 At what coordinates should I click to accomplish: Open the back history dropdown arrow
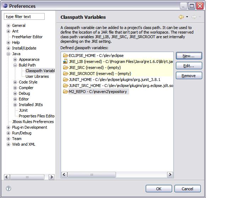pyautogui.click(x=187, y=17)
